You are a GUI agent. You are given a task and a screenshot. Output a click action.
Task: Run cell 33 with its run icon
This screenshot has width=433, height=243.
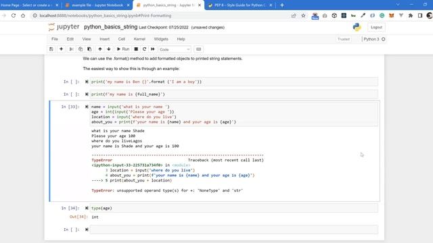pos(87,107)
